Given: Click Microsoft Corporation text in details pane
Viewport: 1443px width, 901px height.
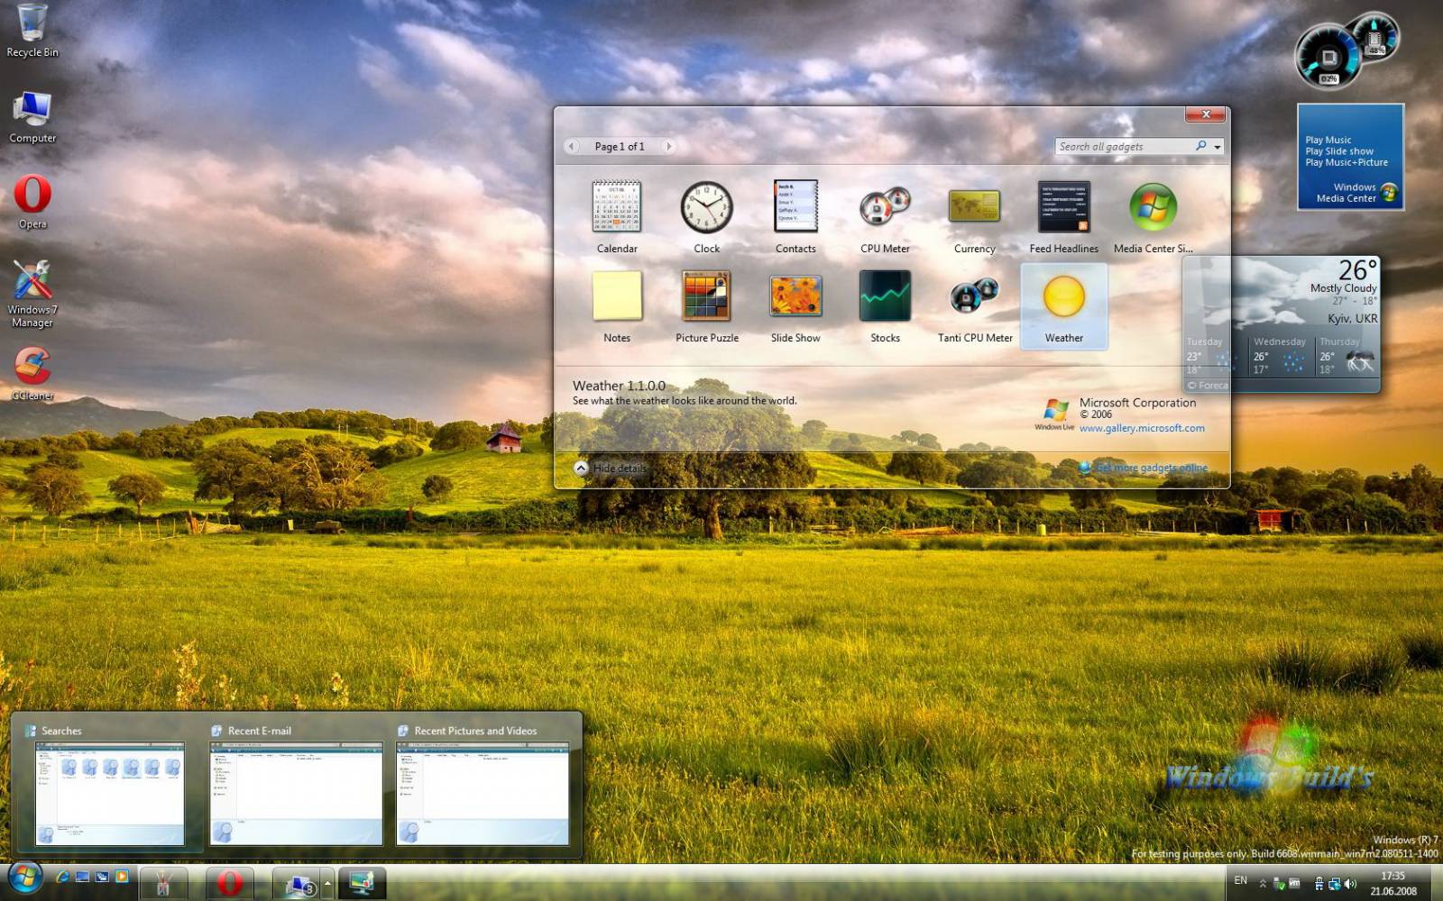Looking at the screenshot, I should click(x=1137, y=403).
